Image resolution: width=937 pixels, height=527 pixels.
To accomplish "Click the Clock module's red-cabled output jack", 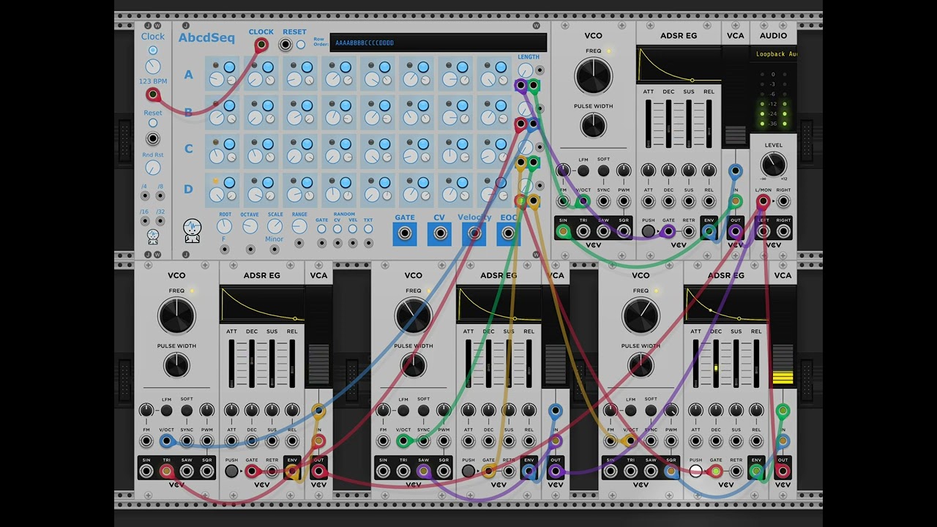I will 152,94.
